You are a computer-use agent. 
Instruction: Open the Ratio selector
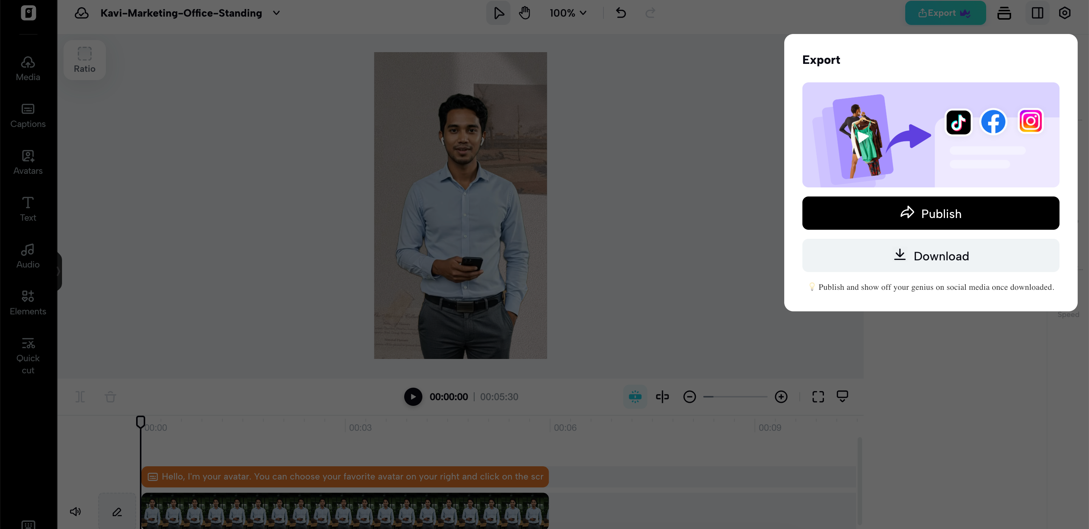(x=84, y=60)
